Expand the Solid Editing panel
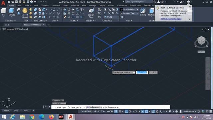Image resolution: width=213 pixels, height=120 pixels. coord(40,21)
